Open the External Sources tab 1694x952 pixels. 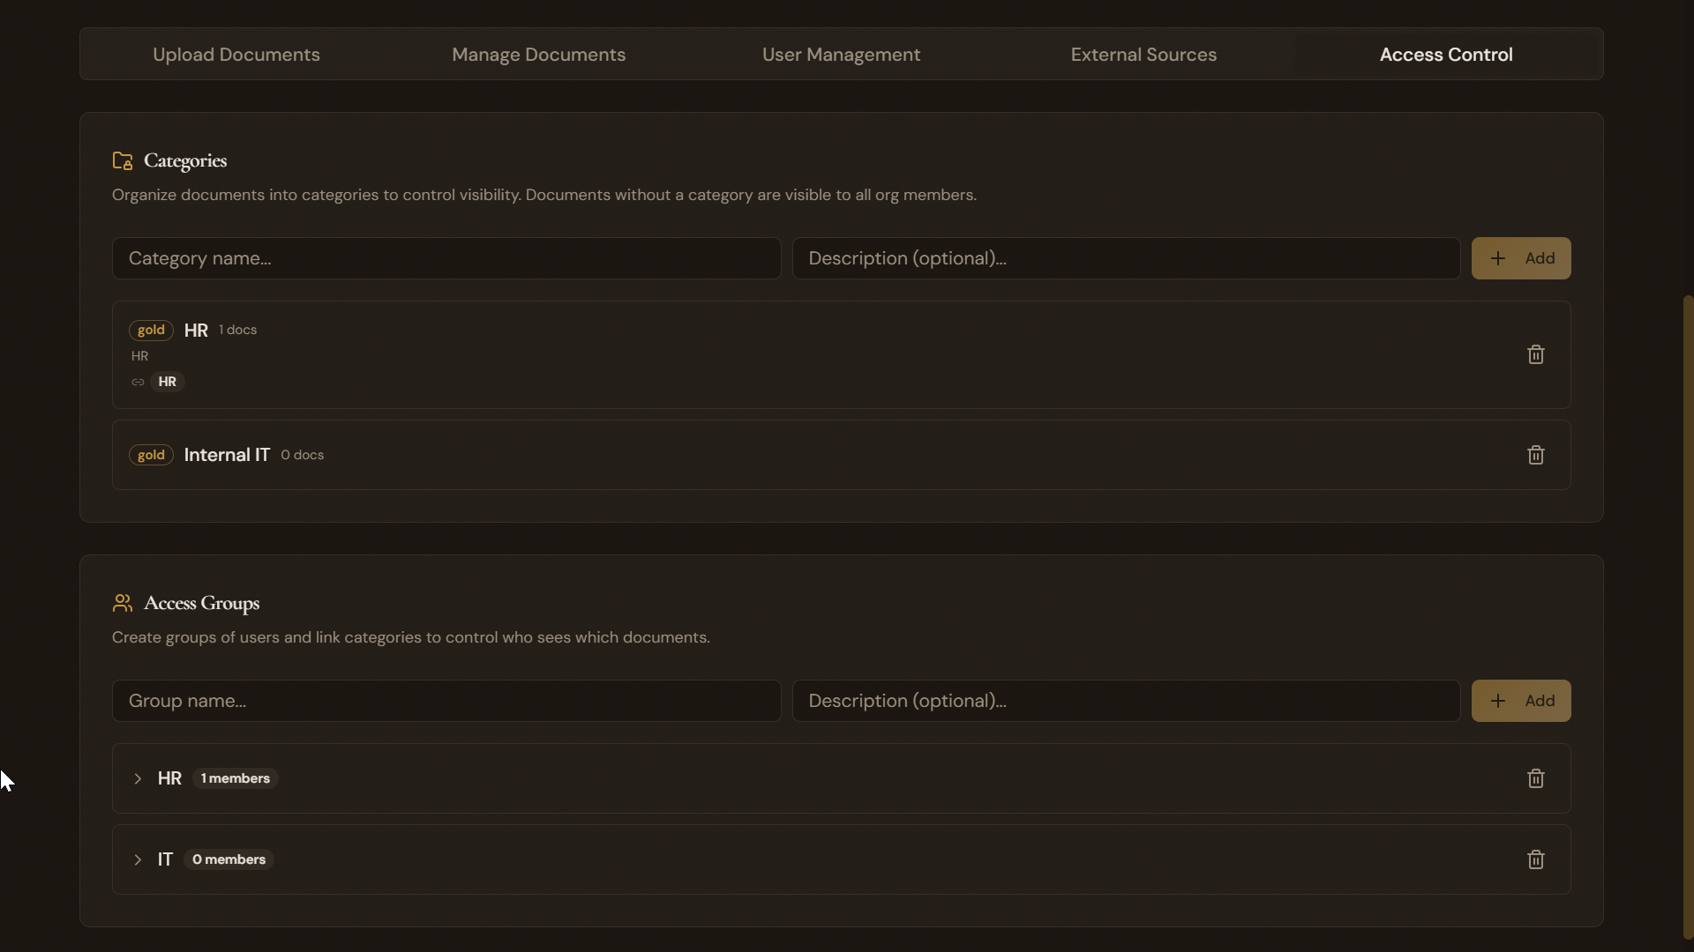[1143, 54]
